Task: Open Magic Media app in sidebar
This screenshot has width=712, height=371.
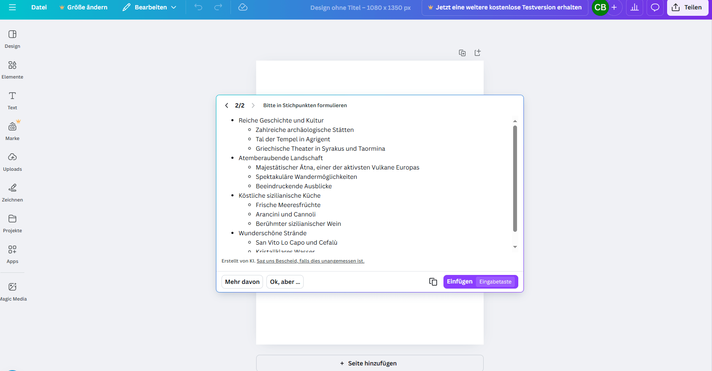Action: (12, 291)
